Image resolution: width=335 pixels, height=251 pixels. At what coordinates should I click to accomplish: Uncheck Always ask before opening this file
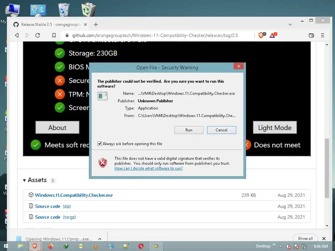(99, 144)
